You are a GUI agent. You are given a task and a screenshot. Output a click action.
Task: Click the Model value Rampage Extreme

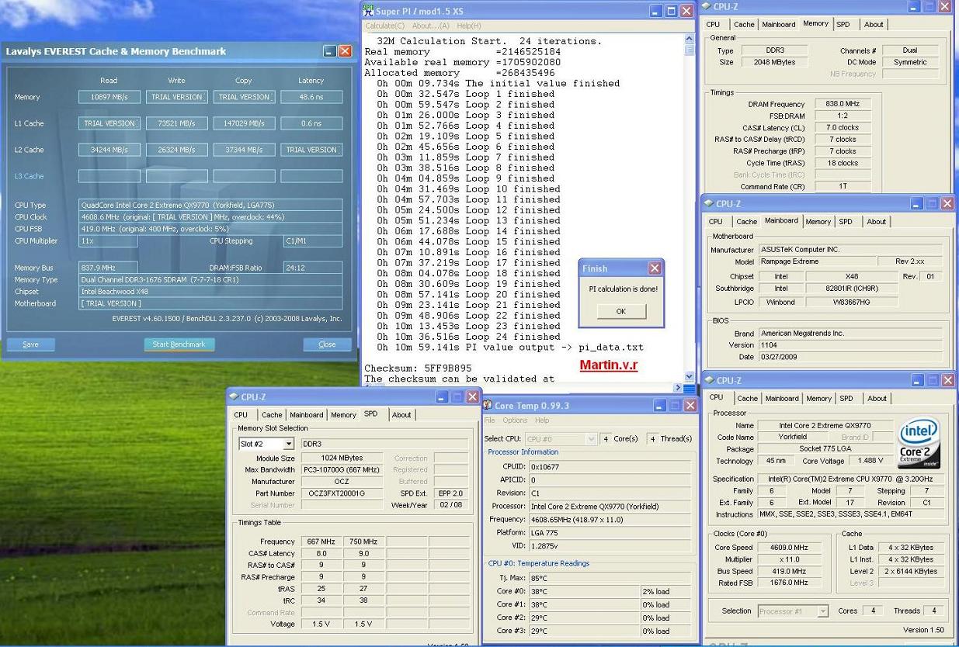point(818,261)
